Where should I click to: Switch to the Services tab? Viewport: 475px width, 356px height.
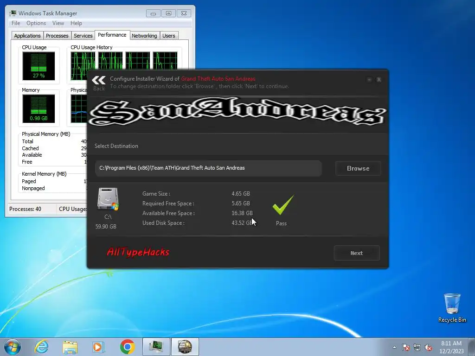[83, 36]
